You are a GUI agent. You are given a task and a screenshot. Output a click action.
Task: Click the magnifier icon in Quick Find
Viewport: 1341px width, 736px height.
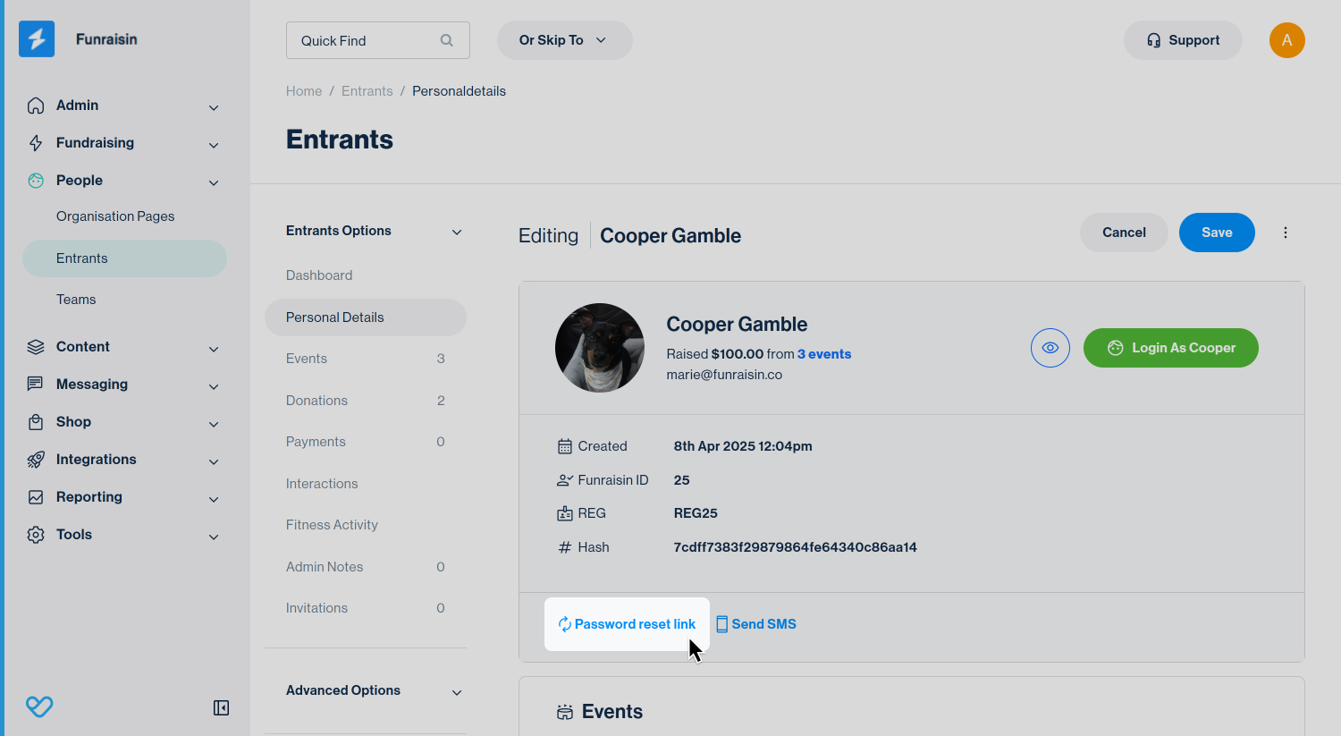tap(447, 40)
